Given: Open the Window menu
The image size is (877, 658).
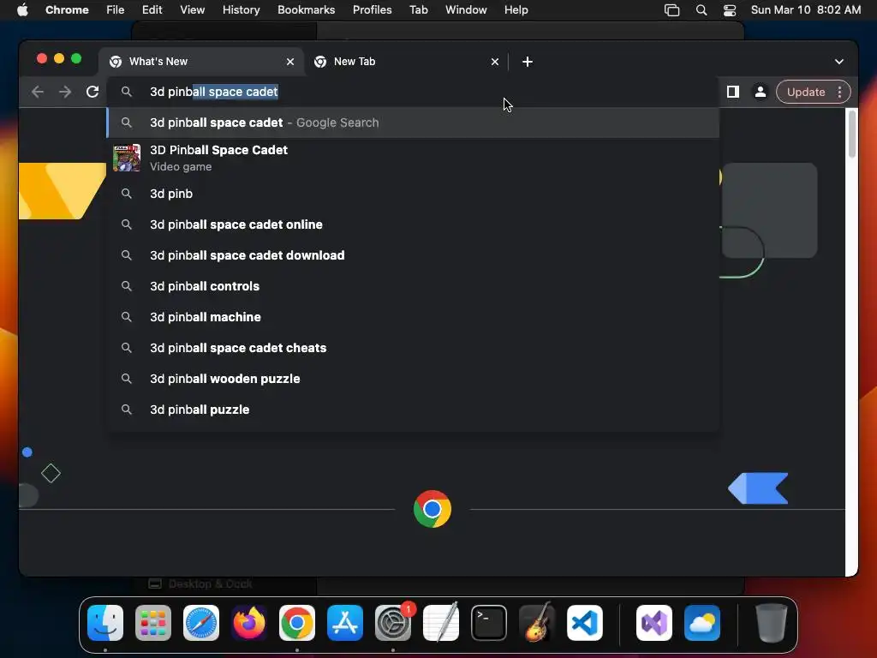Looking at the screenshot, I should [x=466, y=10].
